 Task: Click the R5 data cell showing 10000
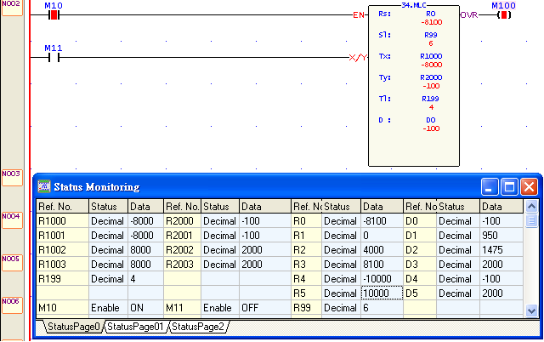382,293
